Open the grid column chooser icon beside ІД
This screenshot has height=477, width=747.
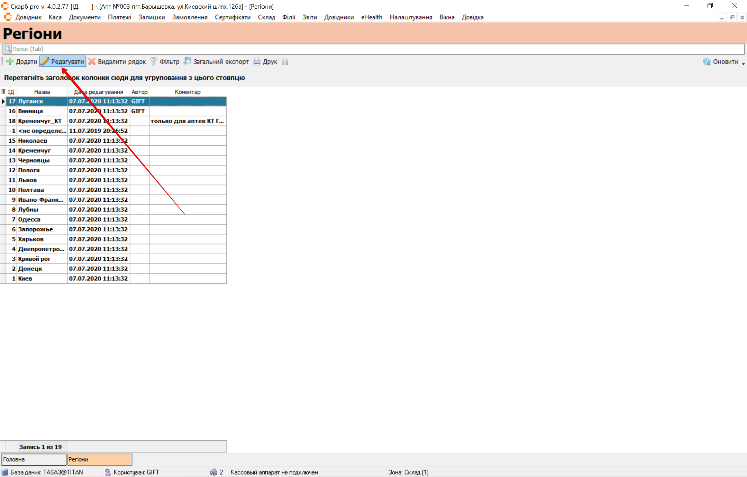(3, 92)
